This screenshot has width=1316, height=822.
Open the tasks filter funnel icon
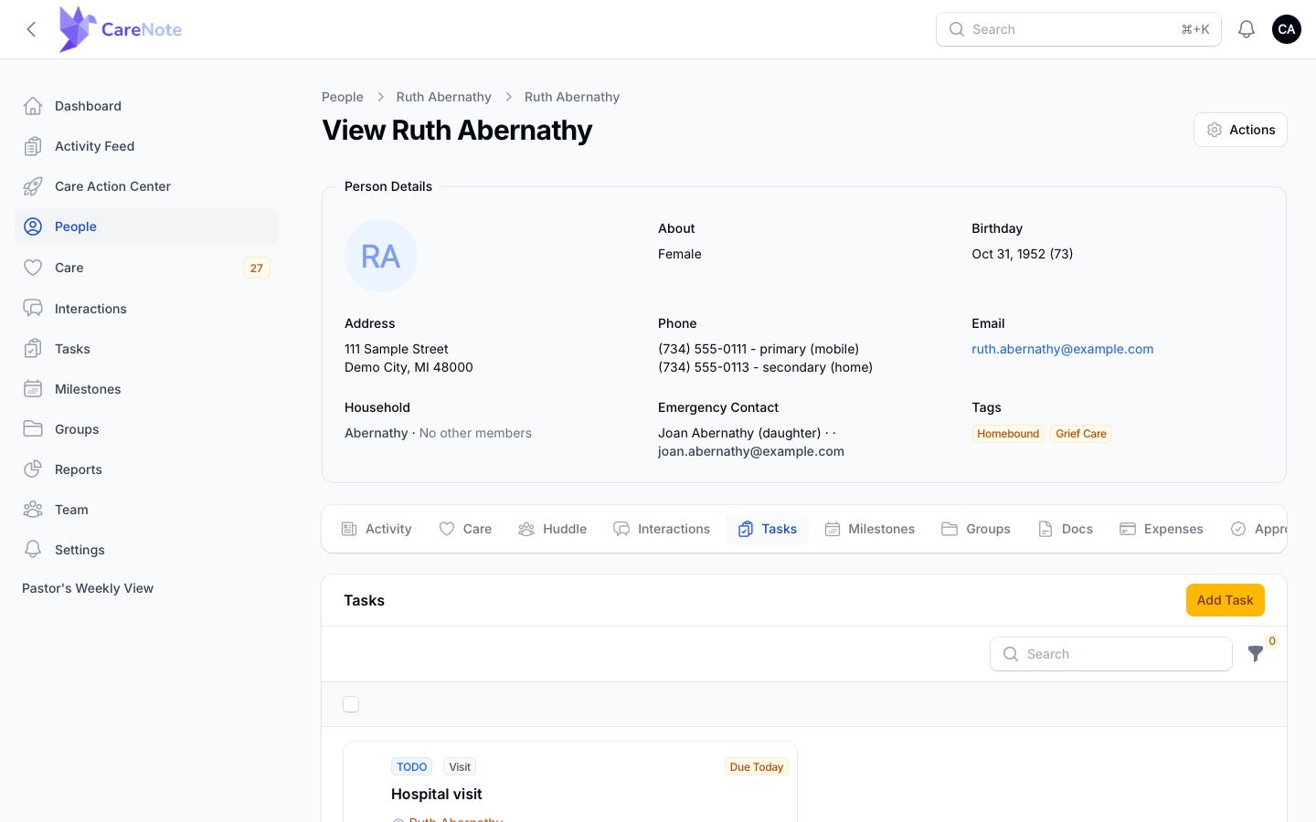1256,654
